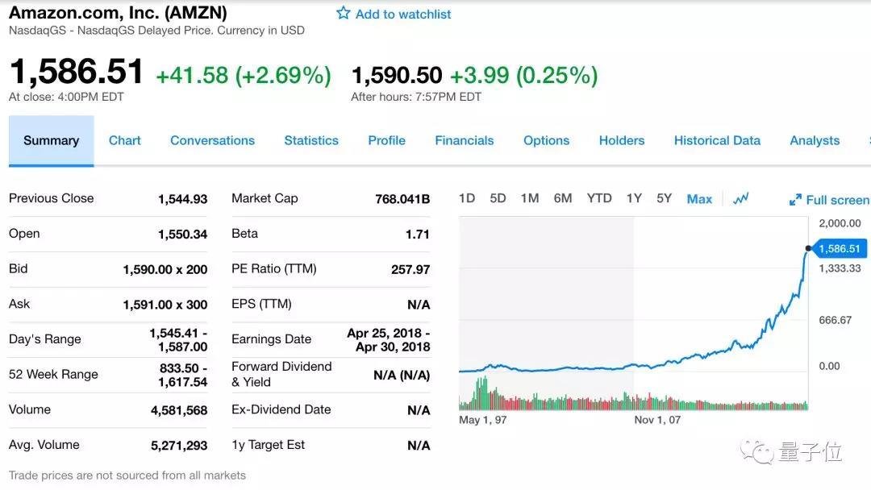View the Financials tab
This screenshot has height=490, width=871.
pos(465,140)
